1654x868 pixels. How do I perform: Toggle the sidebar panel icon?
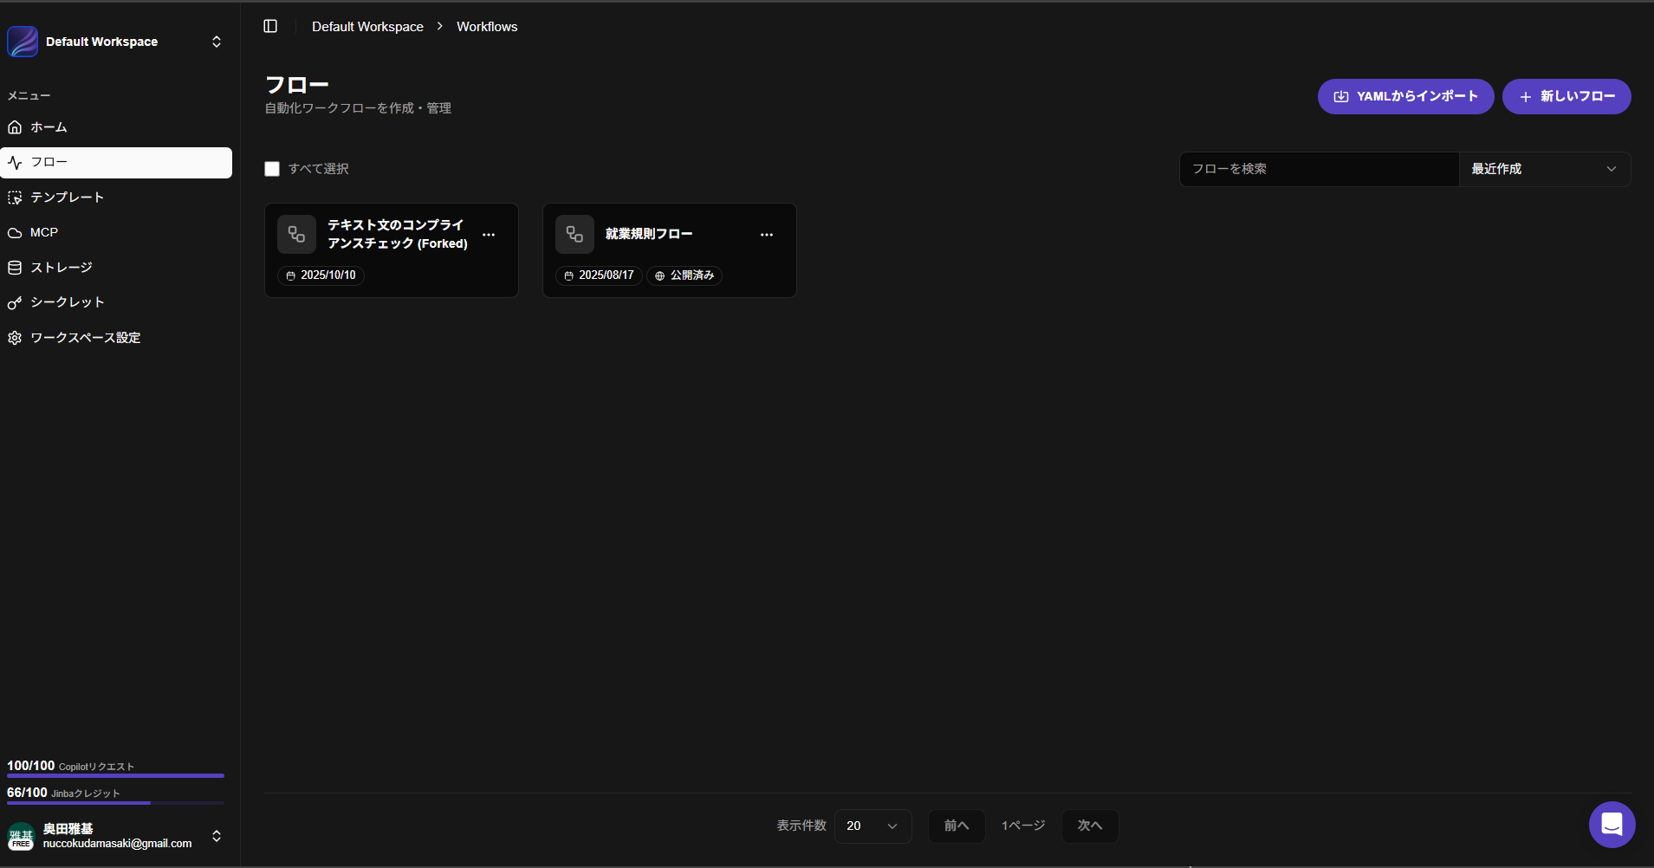270,26
